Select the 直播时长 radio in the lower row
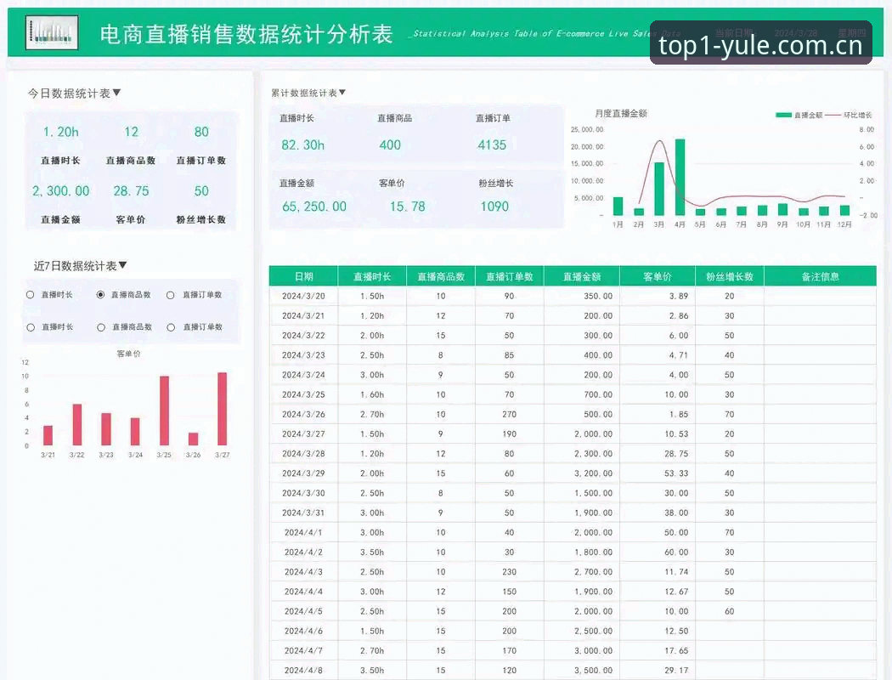Viewport: 892px width, 680px height. [x=31, y=327]
